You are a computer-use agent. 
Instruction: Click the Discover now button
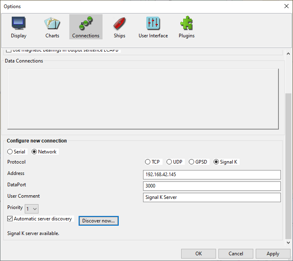click(x=98, y=221)
